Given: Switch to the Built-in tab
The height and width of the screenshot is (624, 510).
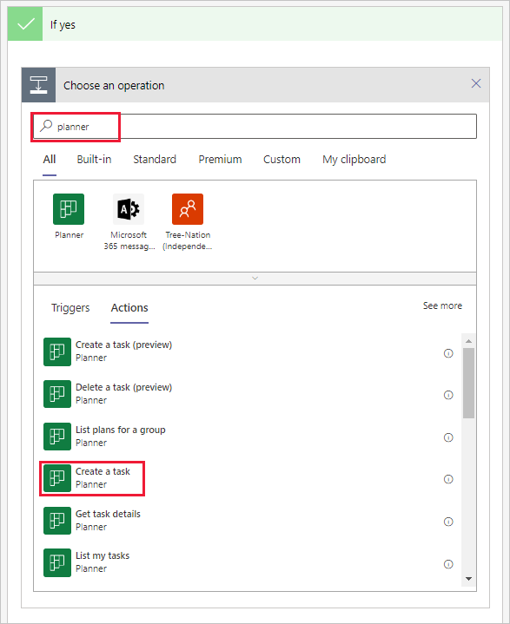Looking at the screenshot, I should coord(94,159).
